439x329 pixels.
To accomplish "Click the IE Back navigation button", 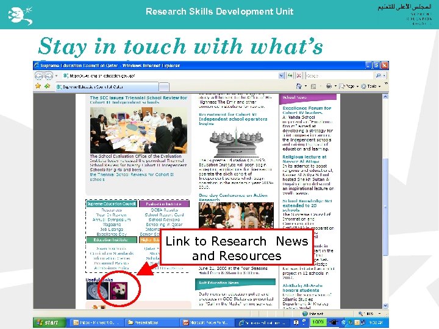I will [x=39, y=76].
